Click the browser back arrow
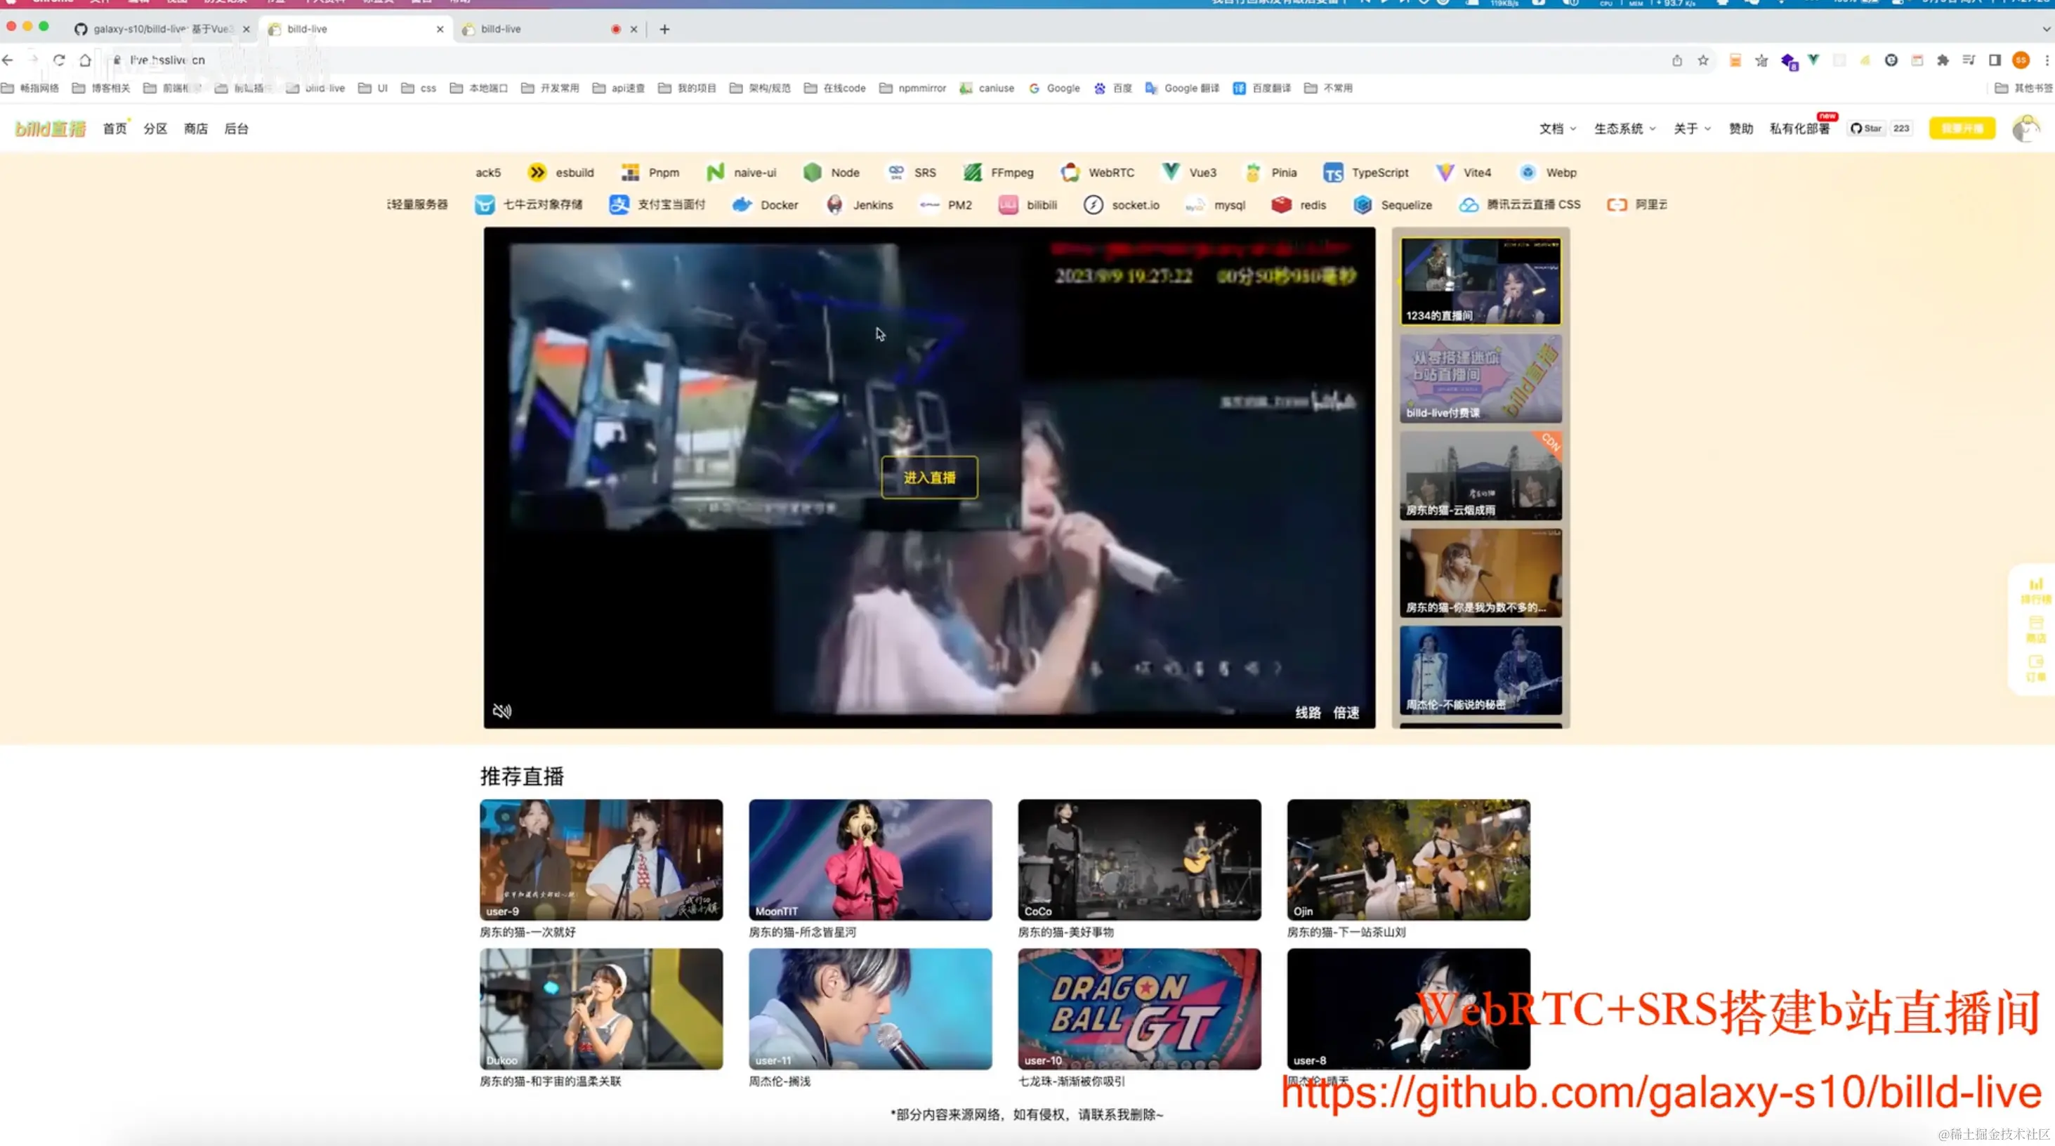Screen dimensions: 2055x1146 (7, 60)
